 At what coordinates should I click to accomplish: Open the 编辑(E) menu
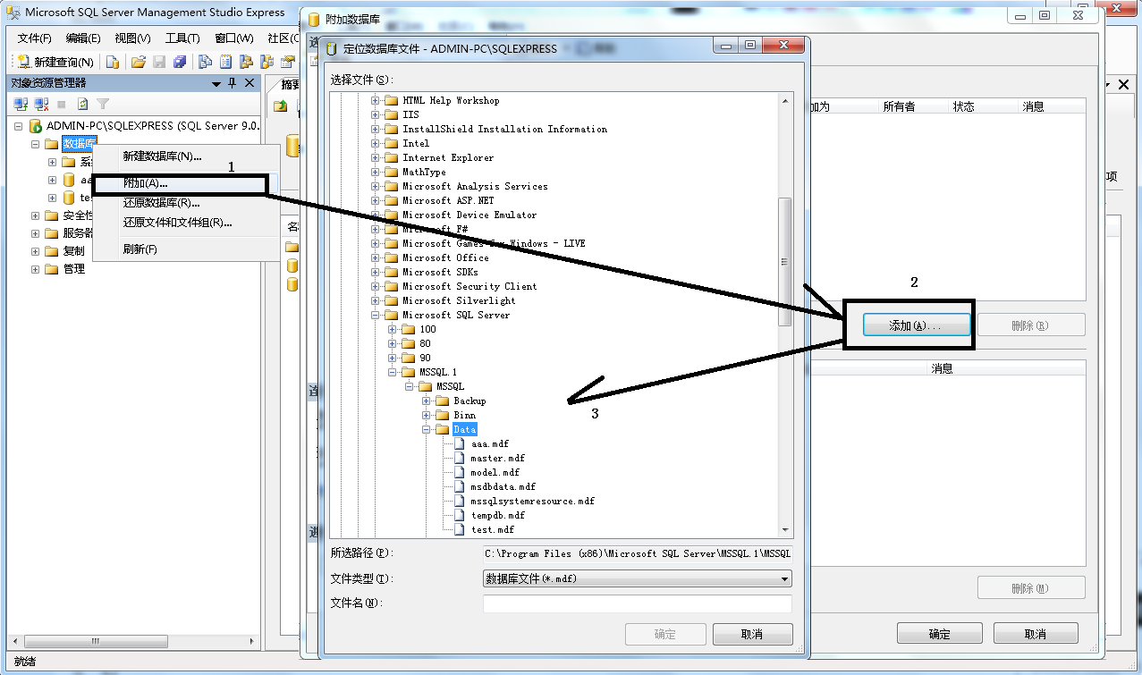click(83, 38)
